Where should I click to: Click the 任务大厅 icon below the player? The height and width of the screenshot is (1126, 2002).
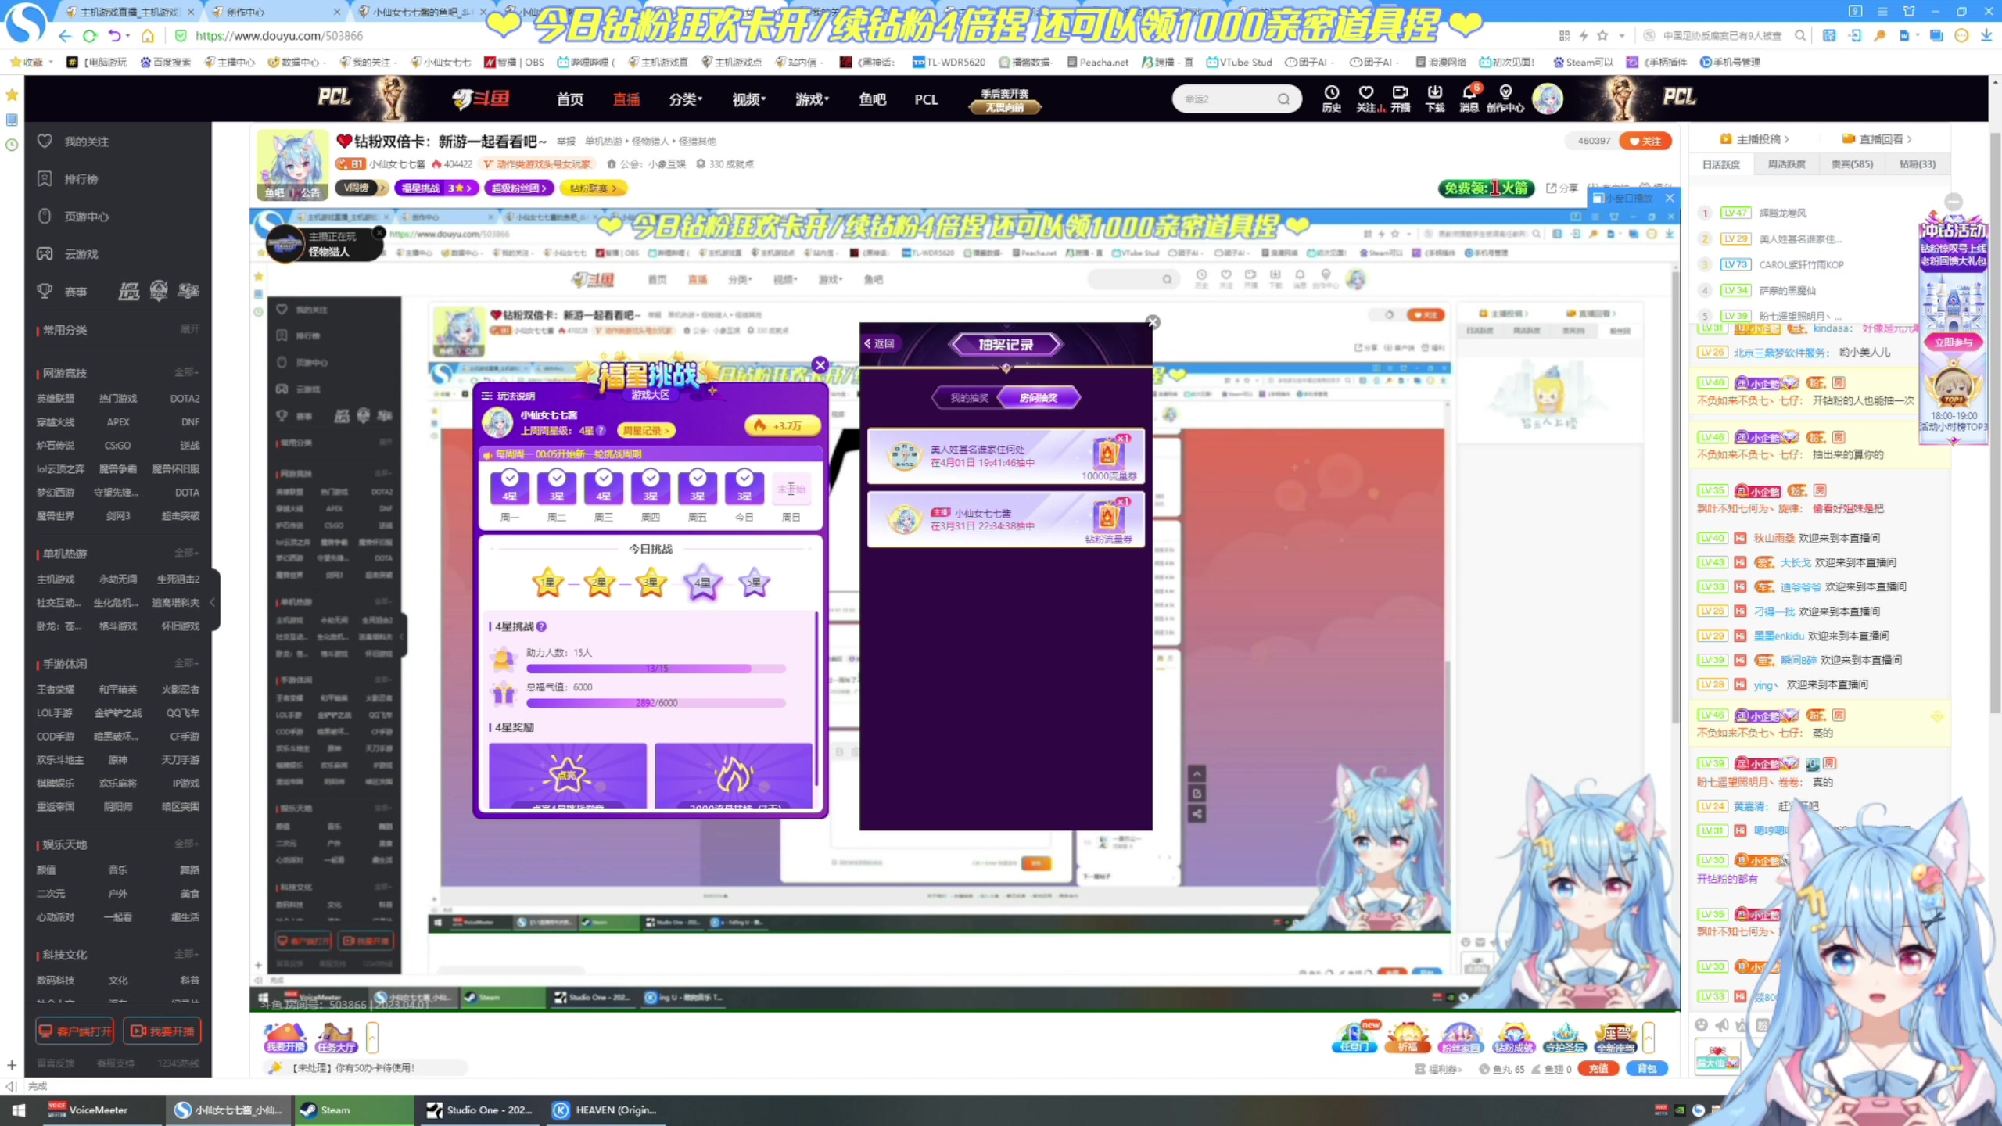click(x=336, y=1037)
